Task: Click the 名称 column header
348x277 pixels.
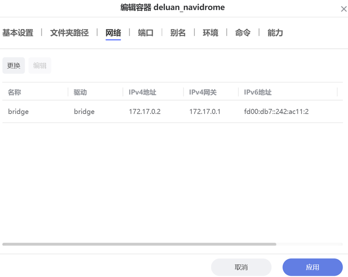Action: (15, 92)
